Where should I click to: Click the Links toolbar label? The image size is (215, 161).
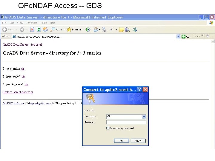pyautogui.click(x=196, y=36)
